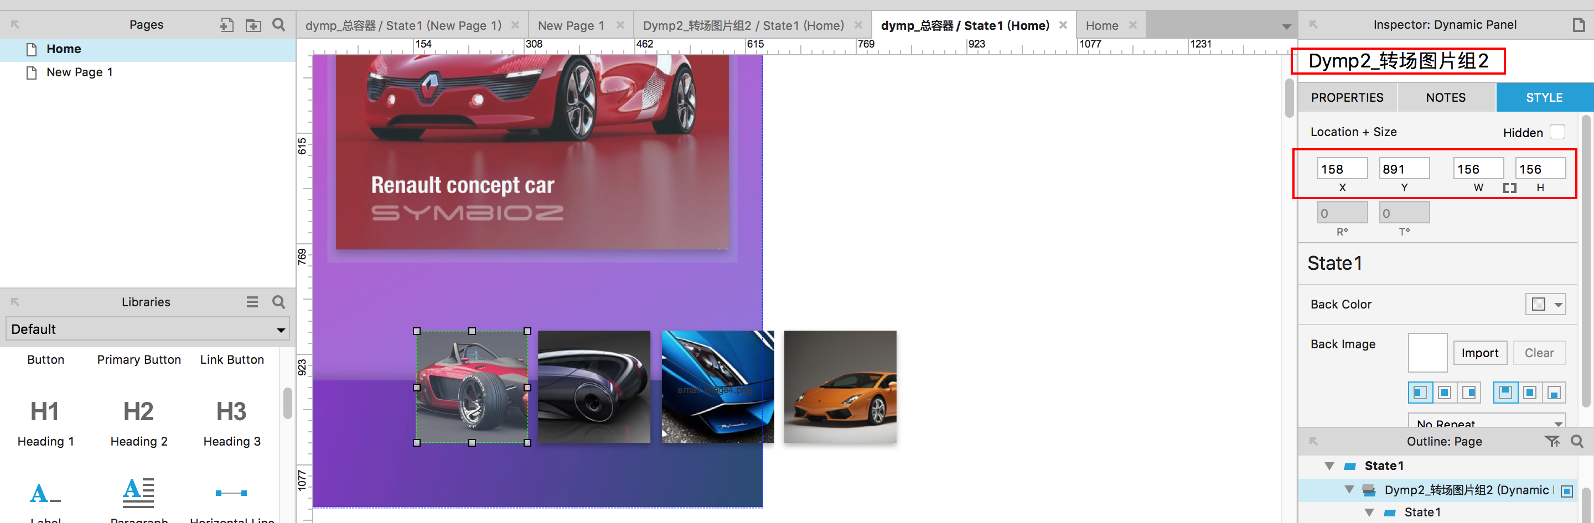Align back image horizontally to center
1594x523 pixels.
coord(1444,393)
